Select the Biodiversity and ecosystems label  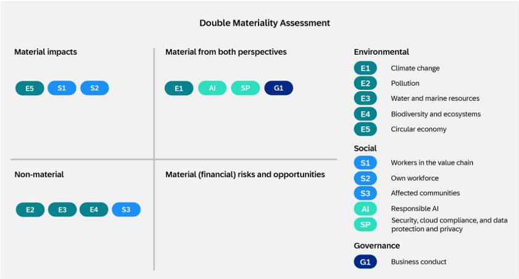(x=435, y=114)
